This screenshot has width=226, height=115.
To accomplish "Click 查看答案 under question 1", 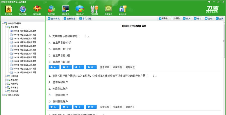I will 104,67.
